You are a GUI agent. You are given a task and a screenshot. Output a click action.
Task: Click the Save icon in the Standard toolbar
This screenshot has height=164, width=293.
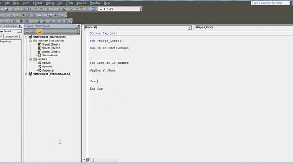(x=6, y=9)
